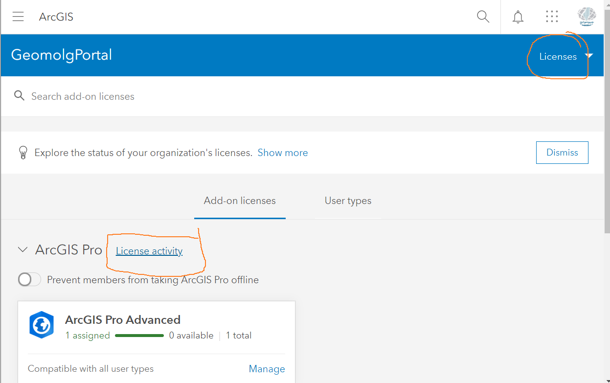Open the hamburger navigation menu
This screenshot has height=383, width=610.
(x=18, y=17)
